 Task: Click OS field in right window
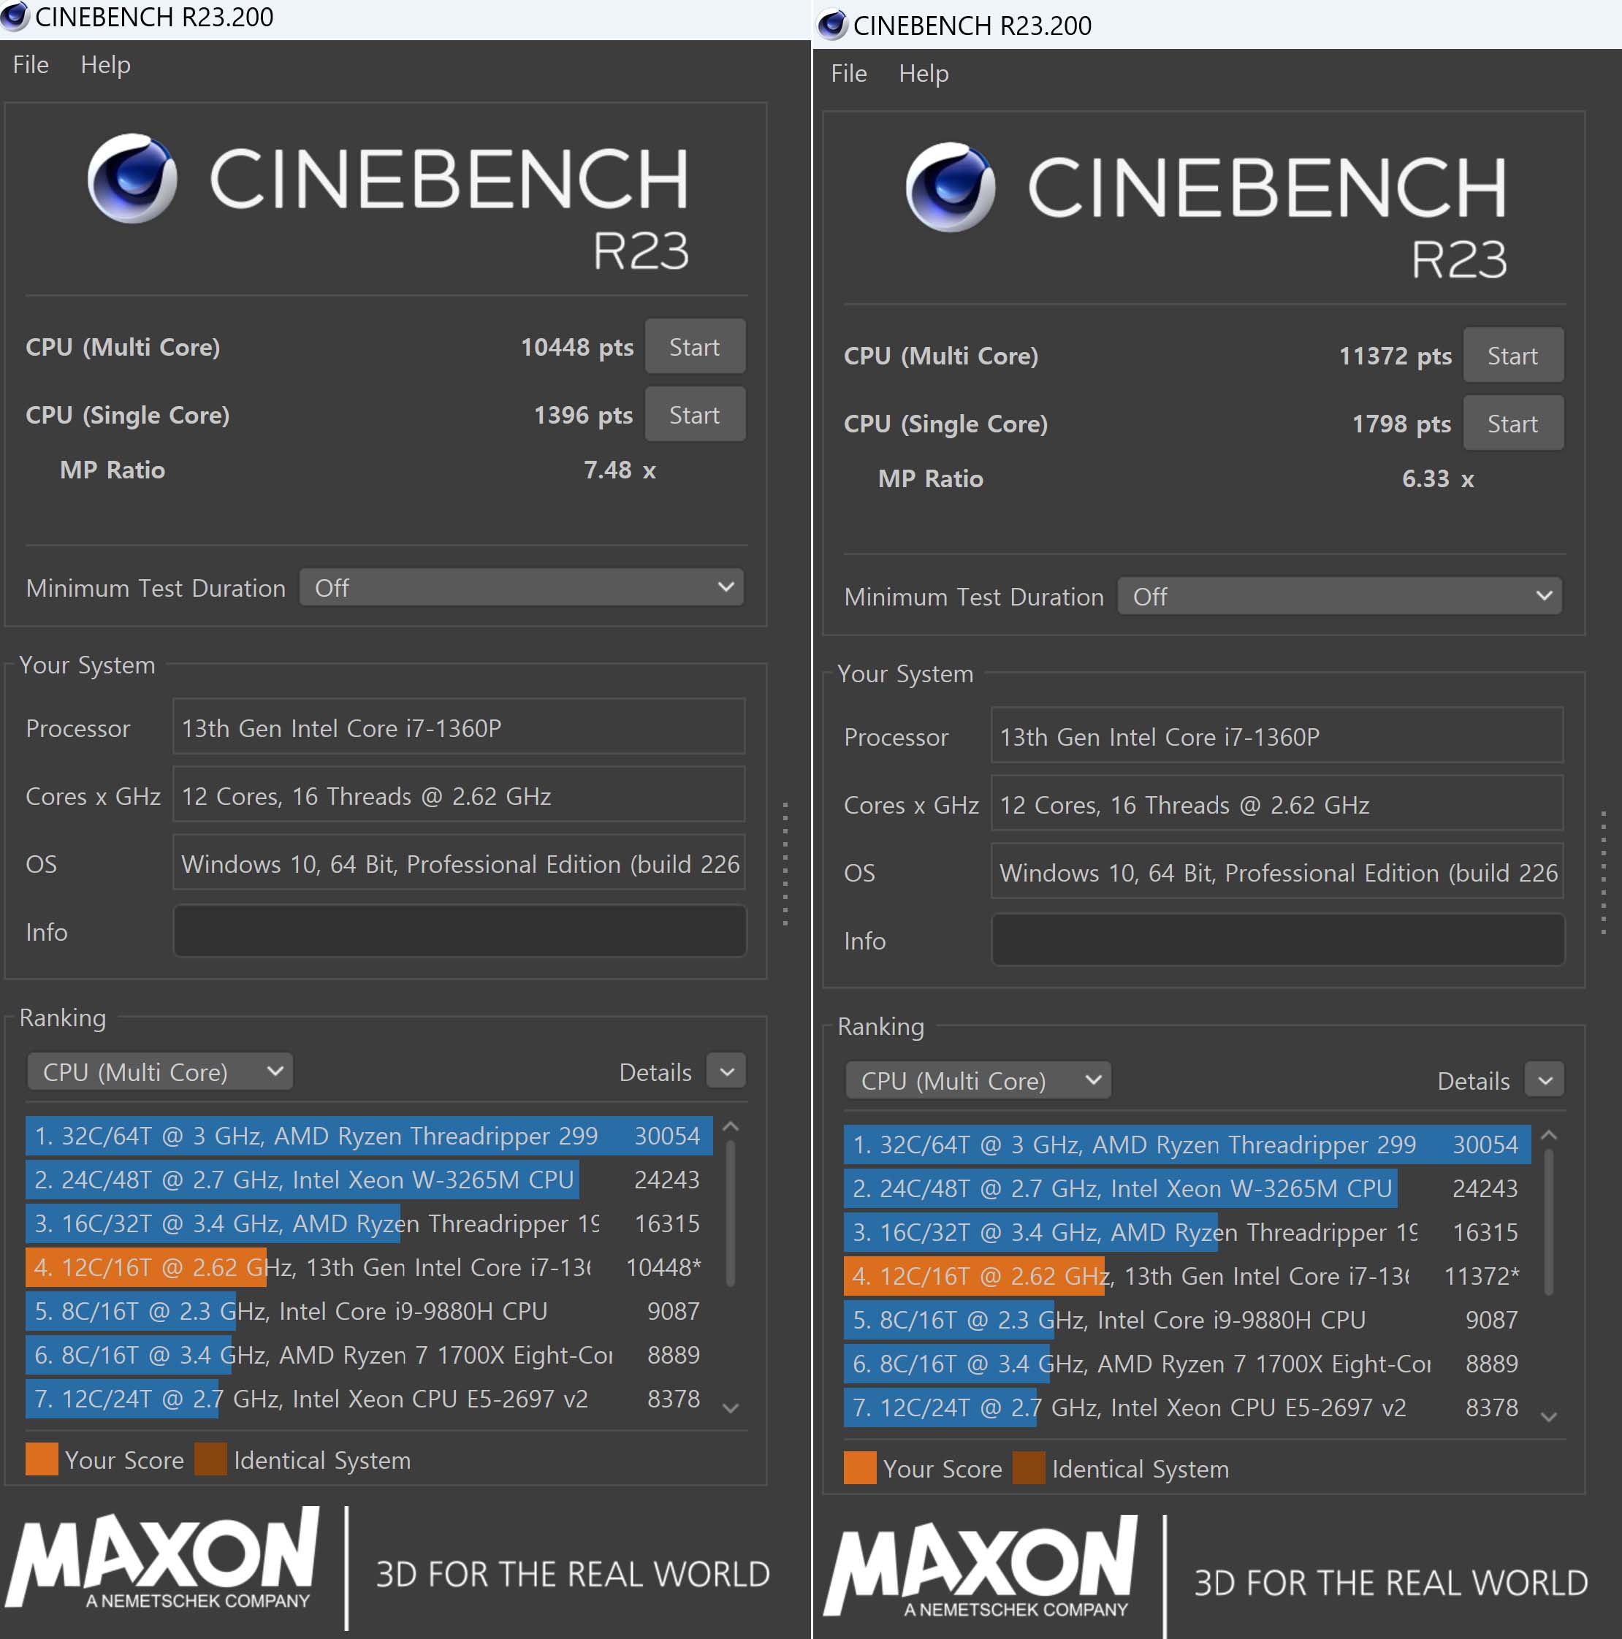(1277, 871)
